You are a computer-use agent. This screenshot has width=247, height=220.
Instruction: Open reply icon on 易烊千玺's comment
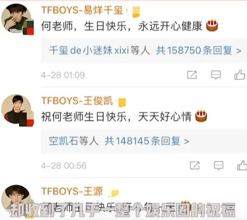(x=216, y=75)
